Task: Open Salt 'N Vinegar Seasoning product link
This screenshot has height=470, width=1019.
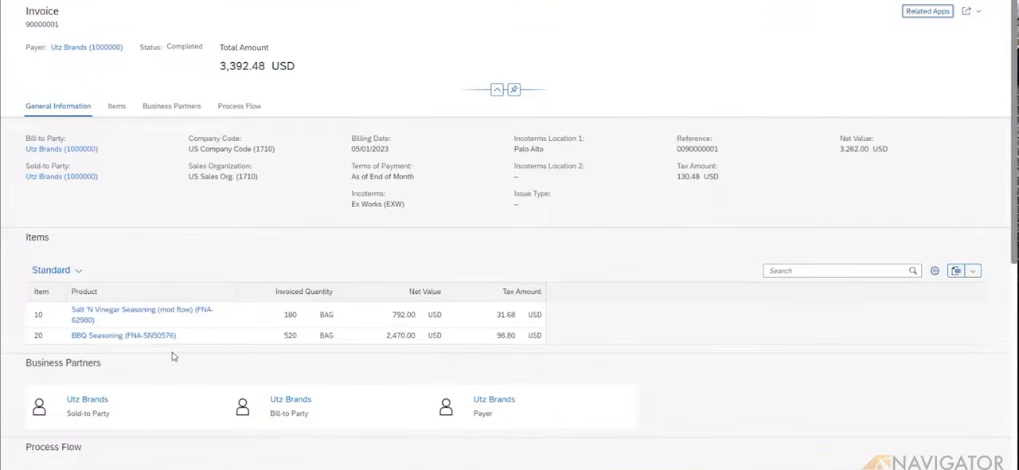Action: 143,315
